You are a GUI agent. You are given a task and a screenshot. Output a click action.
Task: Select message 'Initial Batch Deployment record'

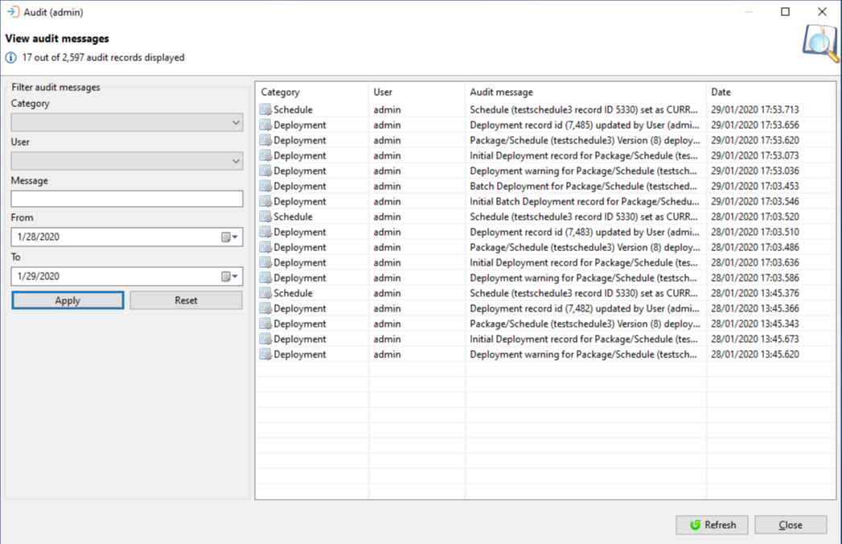(585, 201)
